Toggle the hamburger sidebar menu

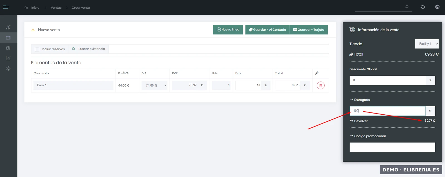pyautogui.click(x=6, y=7)
